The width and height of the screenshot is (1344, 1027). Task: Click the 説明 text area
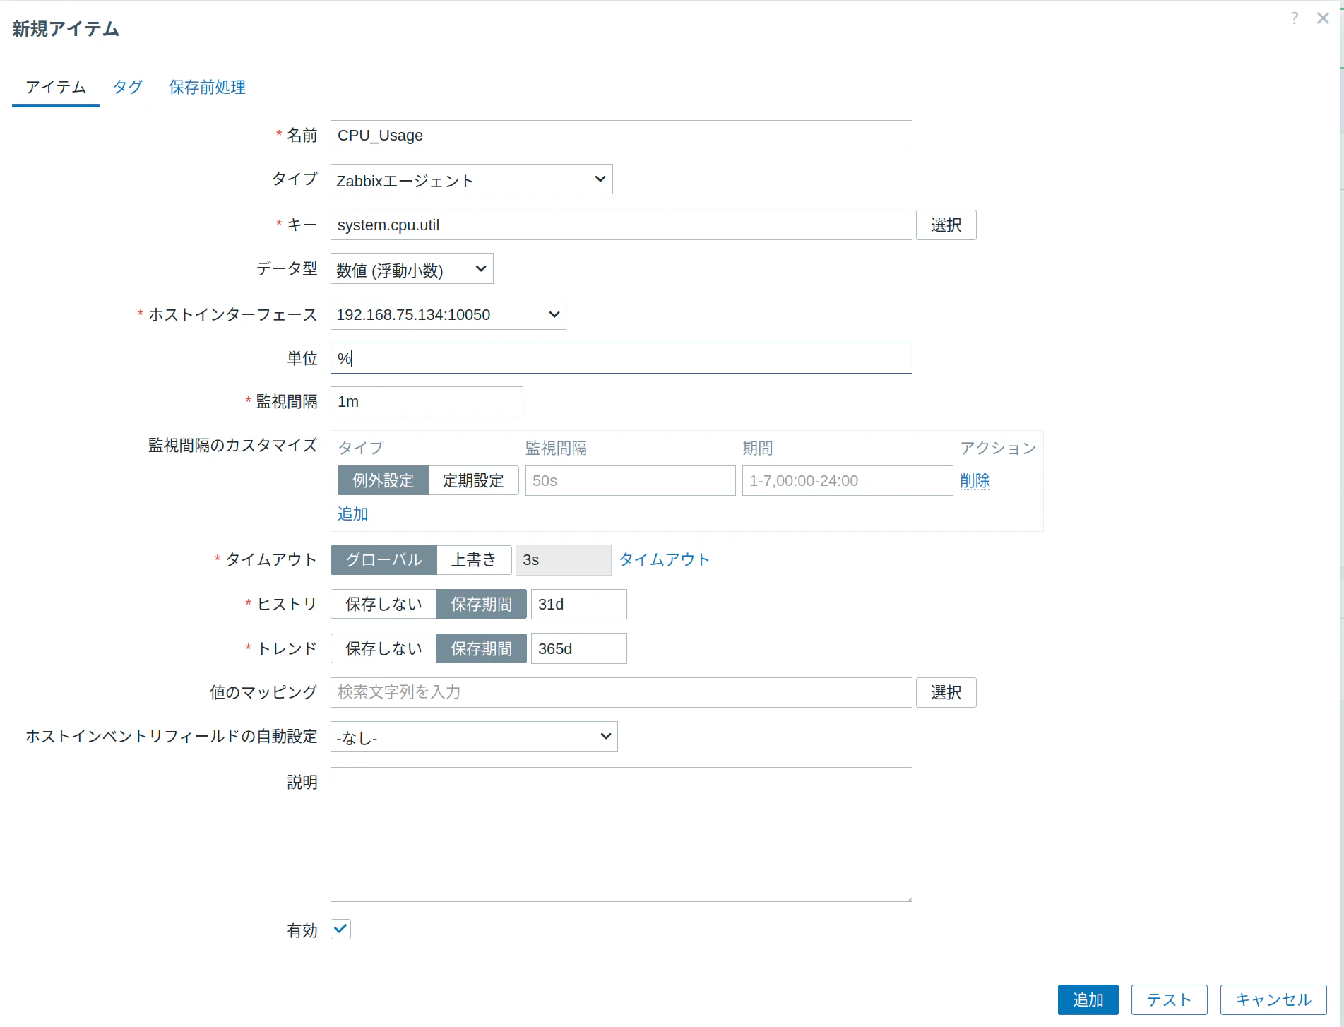pyautogui.click(x=621, y=835)
